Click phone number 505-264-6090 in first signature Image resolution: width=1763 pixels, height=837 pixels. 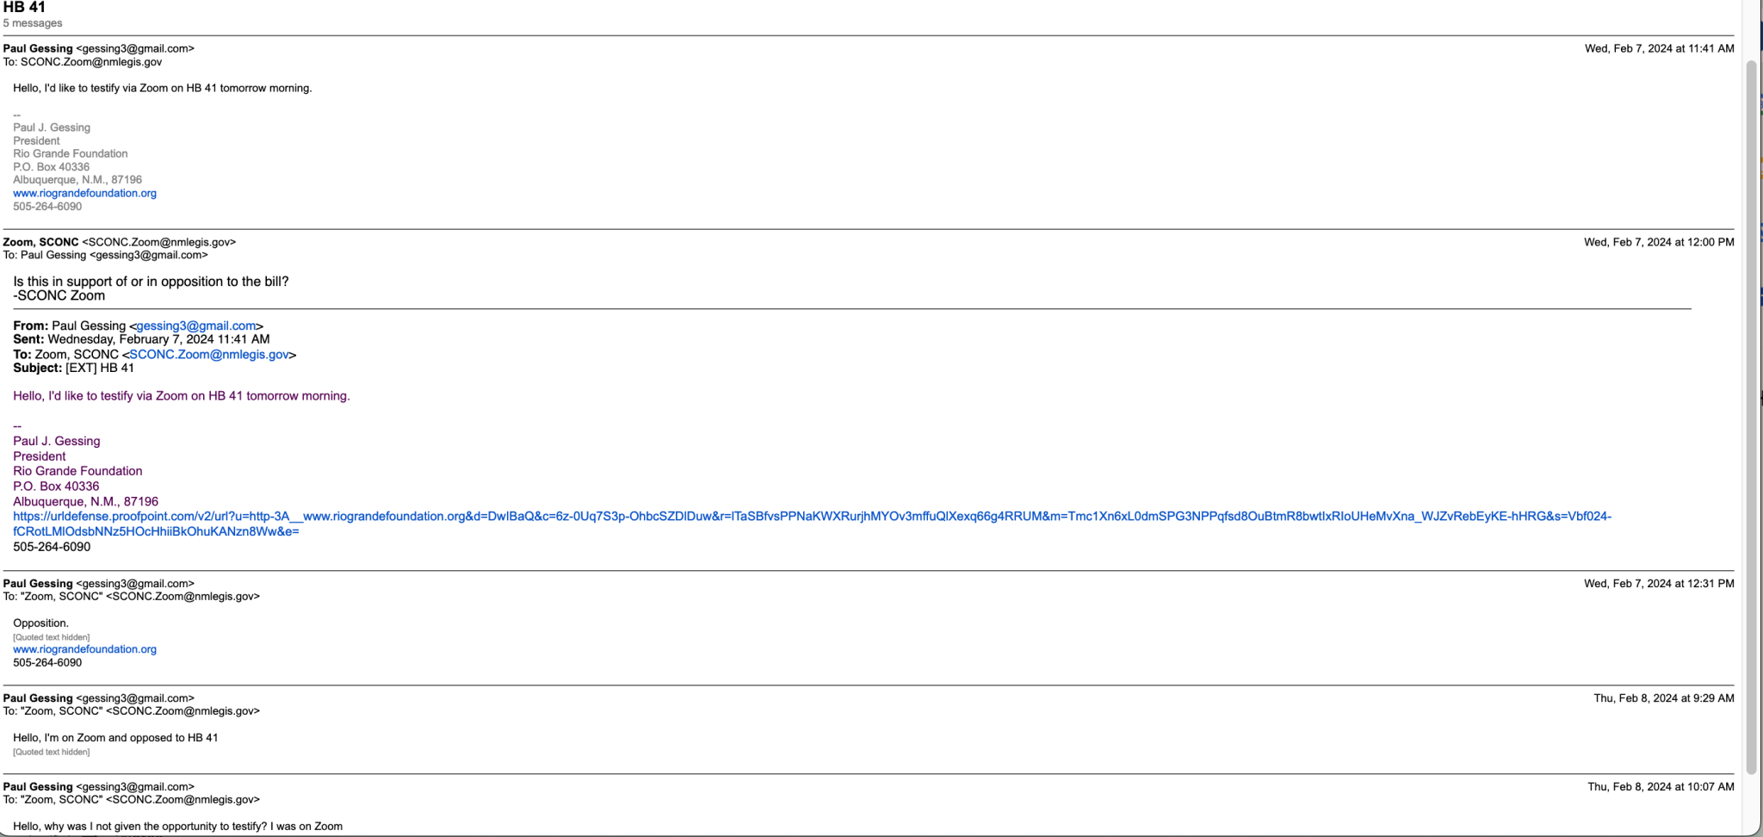47,207
